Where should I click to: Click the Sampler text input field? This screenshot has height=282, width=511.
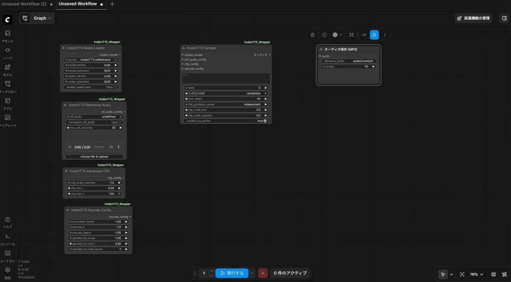pyautogui.click(x=226, y=78)
